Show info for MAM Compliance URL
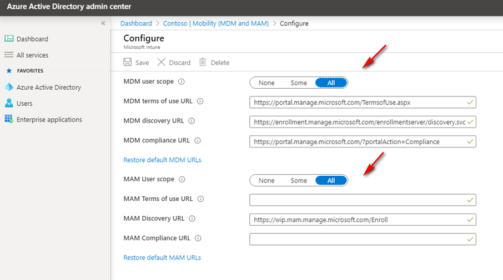 pos(198,238)
